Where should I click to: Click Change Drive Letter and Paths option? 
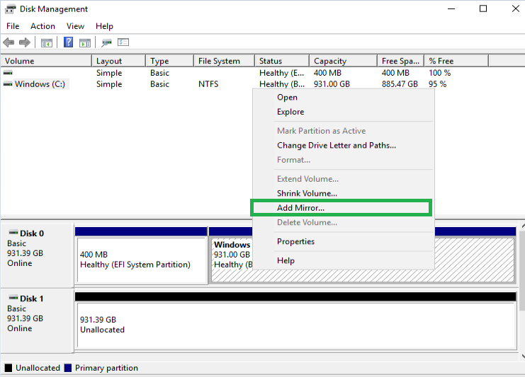(336, 146)
